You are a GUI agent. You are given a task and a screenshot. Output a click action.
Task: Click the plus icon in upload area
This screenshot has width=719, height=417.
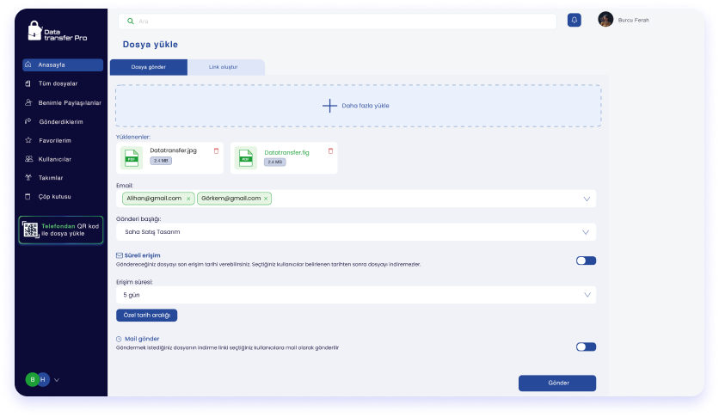(x=329, y=106)
